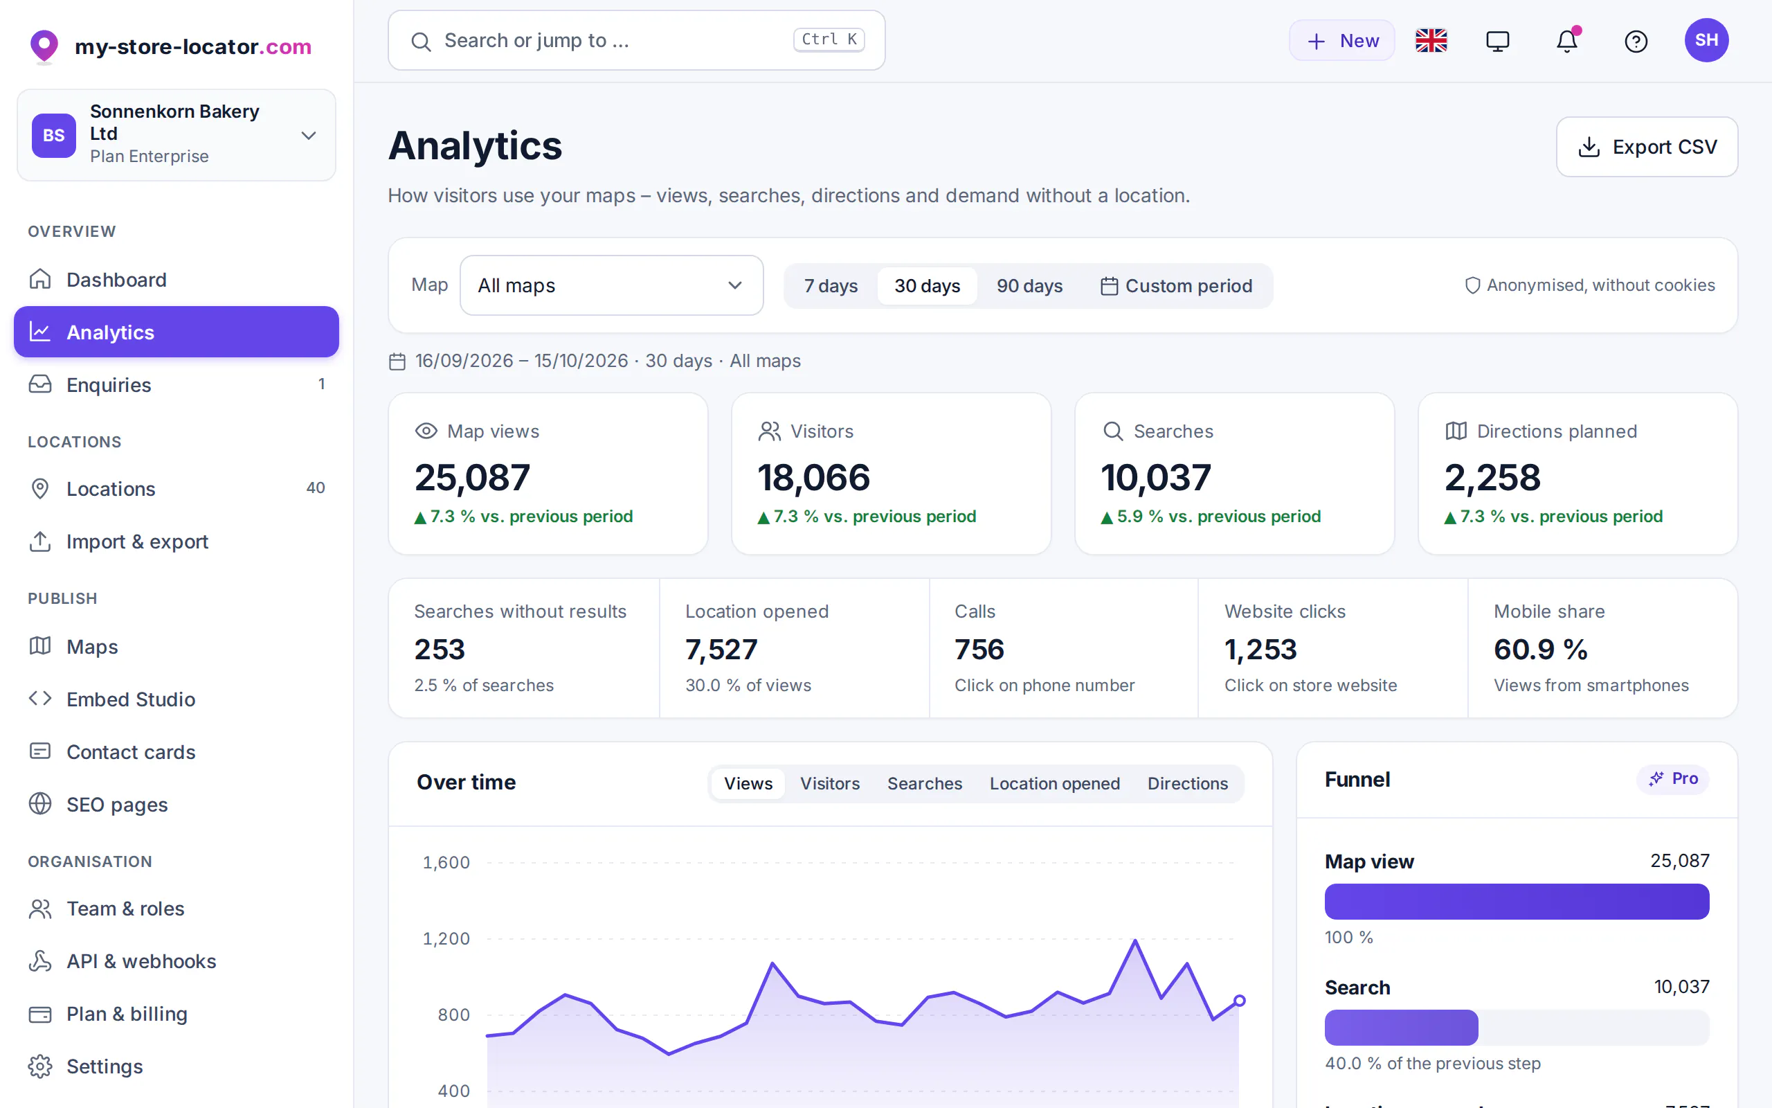Click the Export CSV button
The height and width of the screenshot is (1108, 1772).
coord(1647,147)
